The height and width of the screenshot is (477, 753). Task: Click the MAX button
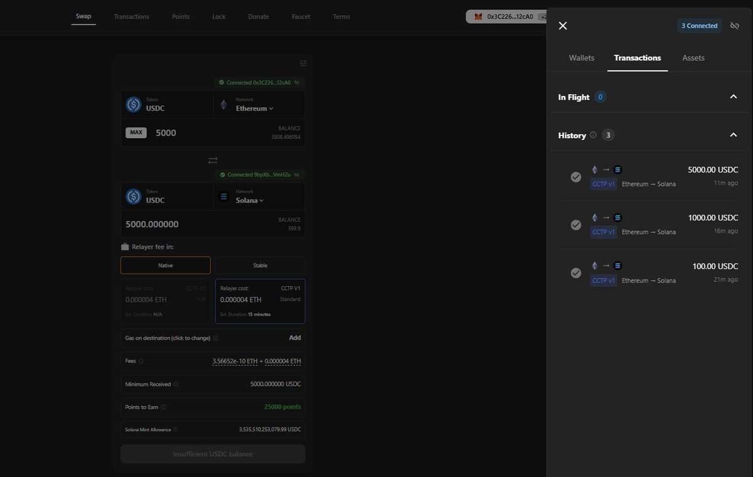coord(136,132)
